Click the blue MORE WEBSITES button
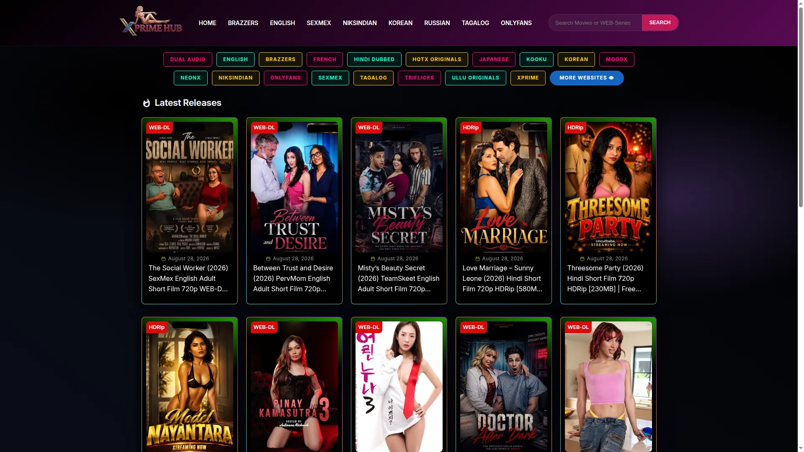This screenshot has height=452, width=804. click(587, 78)
